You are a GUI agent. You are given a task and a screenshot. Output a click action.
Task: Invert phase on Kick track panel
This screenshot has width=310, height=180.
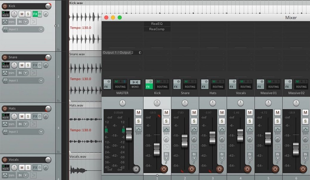46,14
